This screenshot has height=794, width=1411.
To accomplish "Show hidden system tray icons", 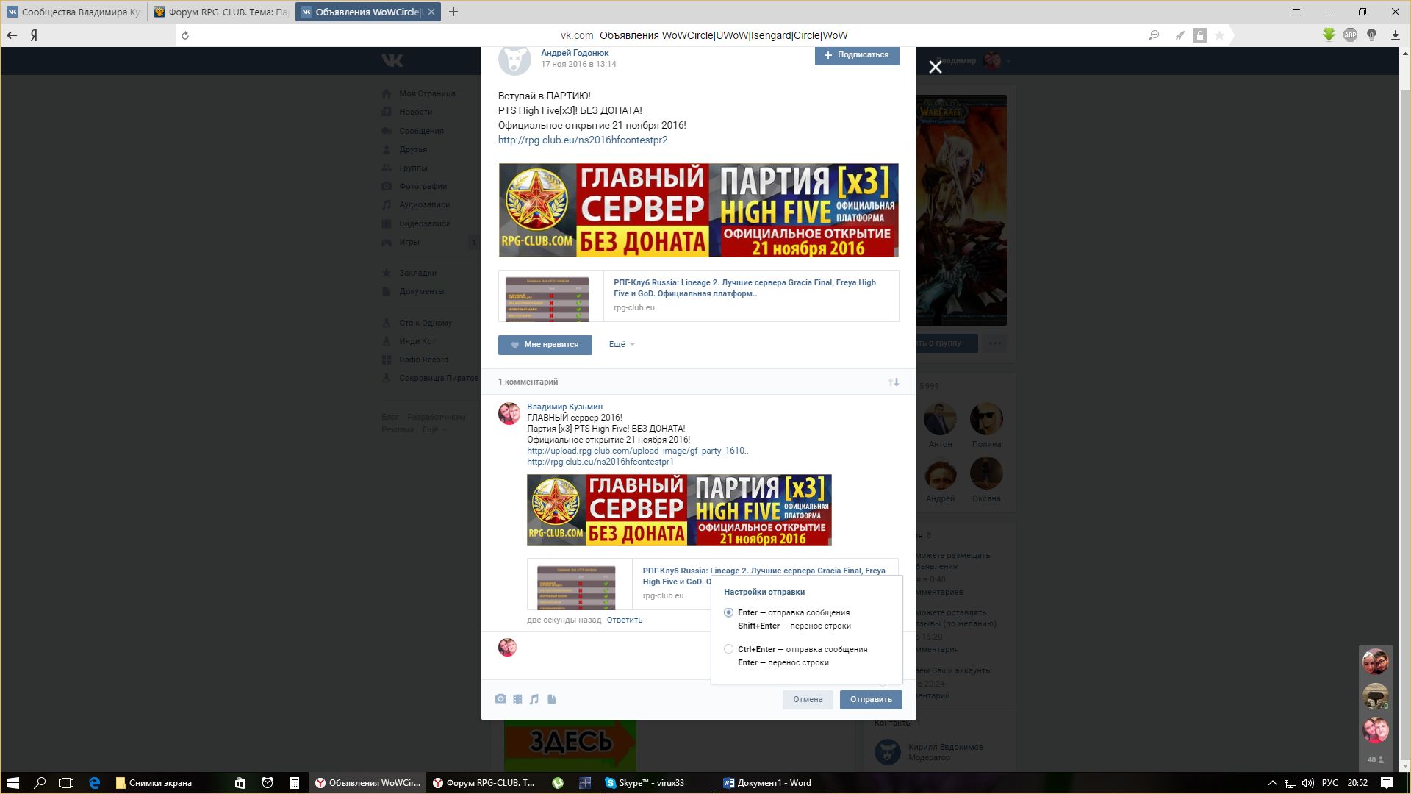I will (1272, 783).
